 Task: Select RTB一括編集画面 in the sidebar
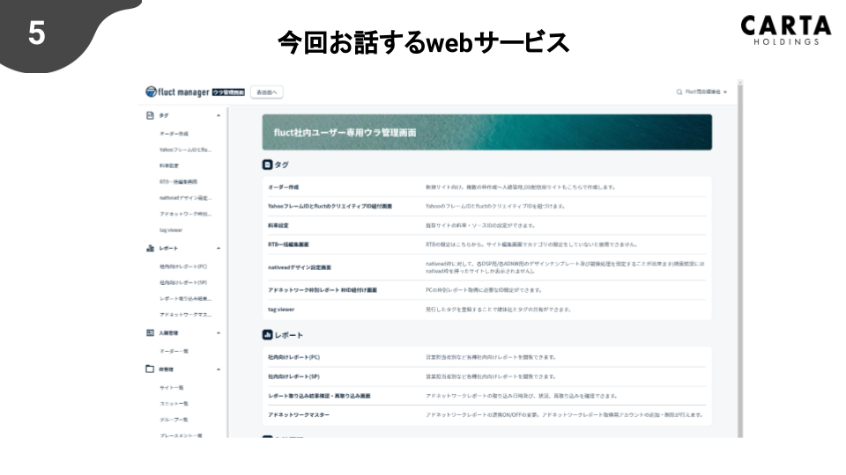click(x=178, y=182)
